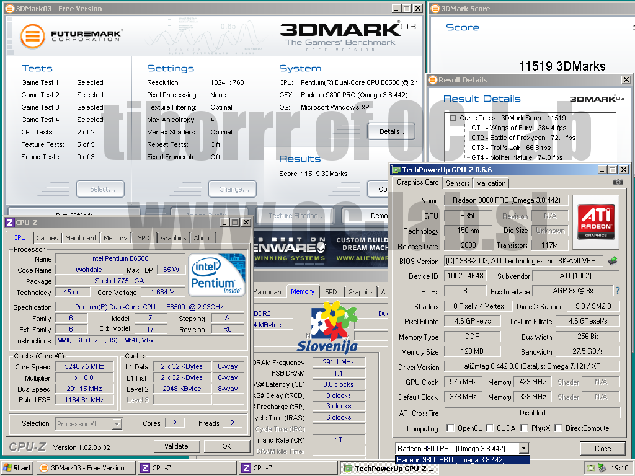Open the Memory tab in front CPU-Z

(x=115, y=238)
